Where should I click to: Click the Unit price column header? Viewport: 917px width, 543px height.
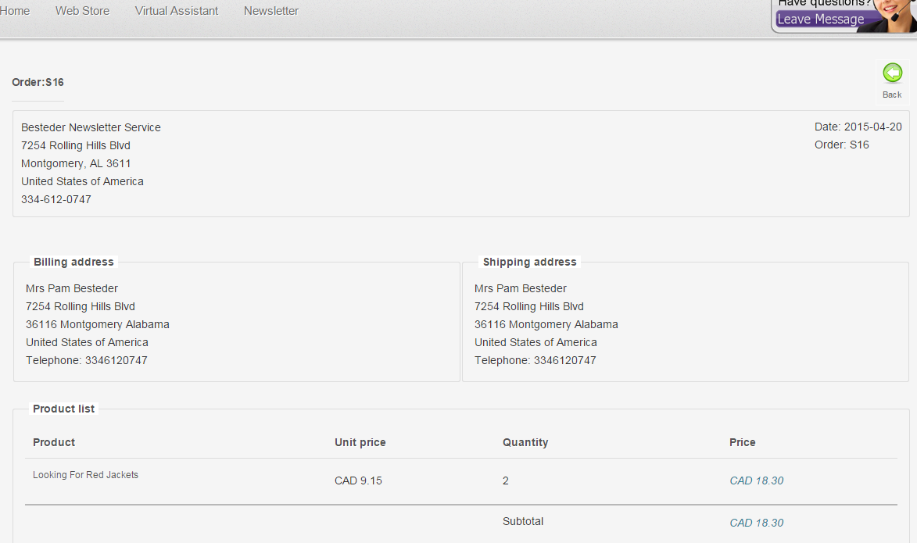(360, 442)
